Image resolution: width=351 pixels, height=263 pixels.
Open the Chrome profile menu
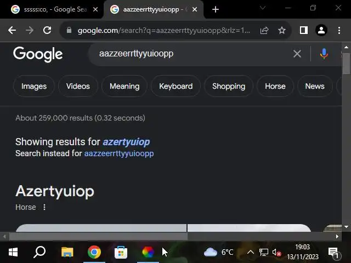pyautogui.click(x=321, y=30)
